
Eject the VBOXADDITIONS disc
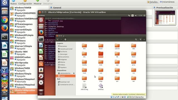(74, 73)
